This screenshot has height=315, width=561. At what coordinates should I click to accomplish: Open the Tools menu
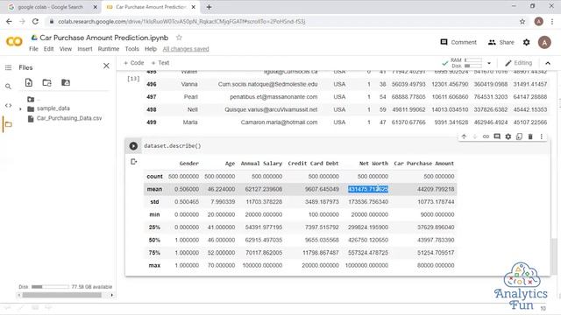tap(131, 49)
